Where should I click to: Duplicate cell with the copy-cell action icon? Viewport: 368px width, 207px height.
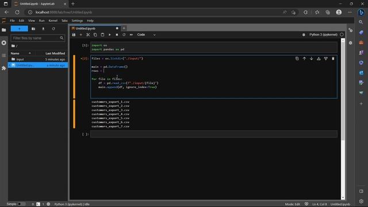[297, 59]
